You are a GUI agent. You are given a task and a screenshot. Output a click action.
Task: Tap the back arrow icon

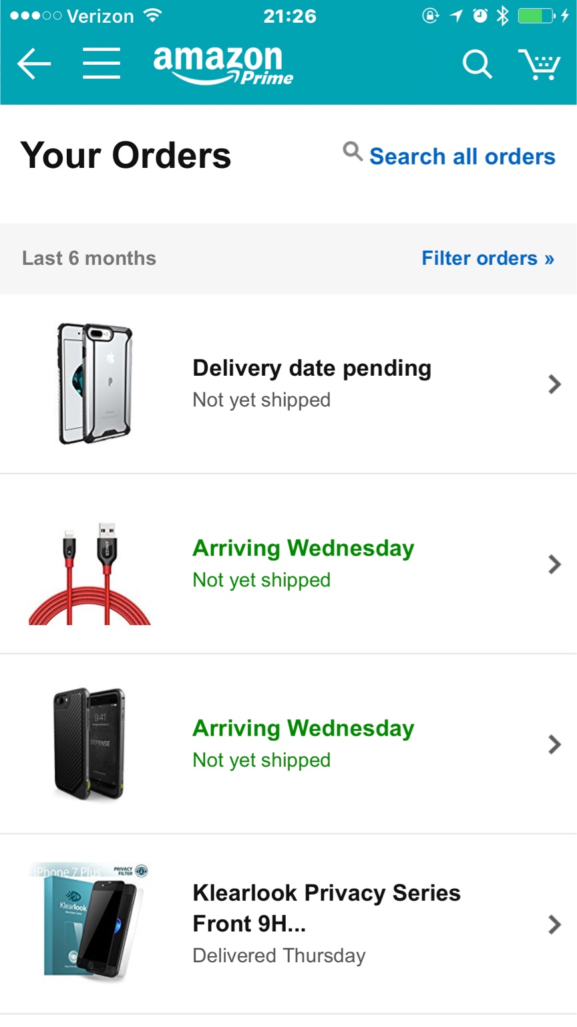pos(34,64)
